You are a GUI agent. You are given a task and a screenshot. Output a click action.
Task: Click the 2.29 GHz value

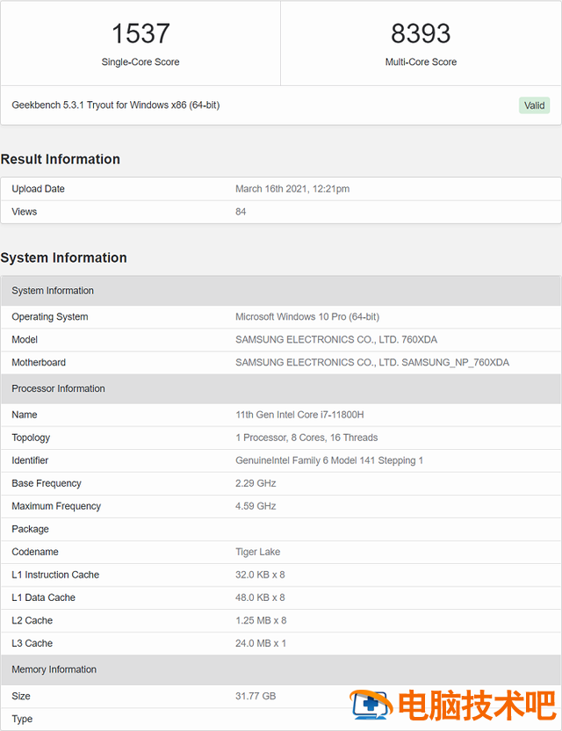256,483
